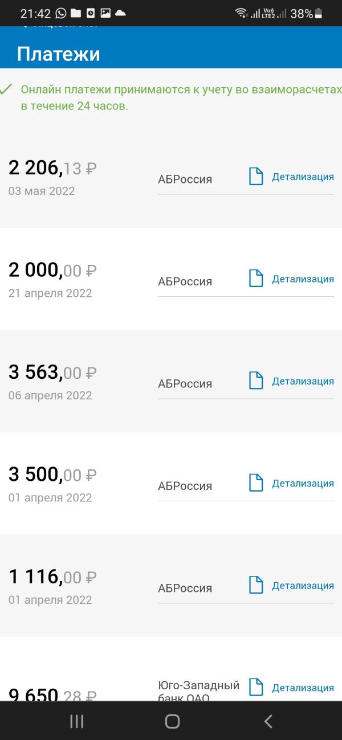
Task: Tap document icon for Юго-Западный банк payment
Action: pyautogui.click(x=256, y=688)
